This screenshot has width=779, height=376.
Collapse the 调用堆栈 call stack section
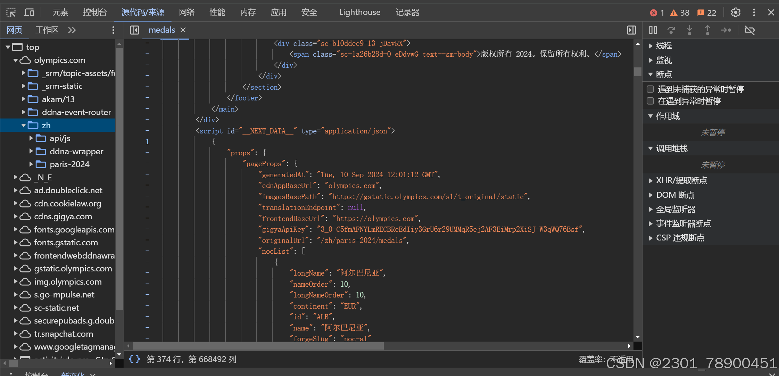651,149
